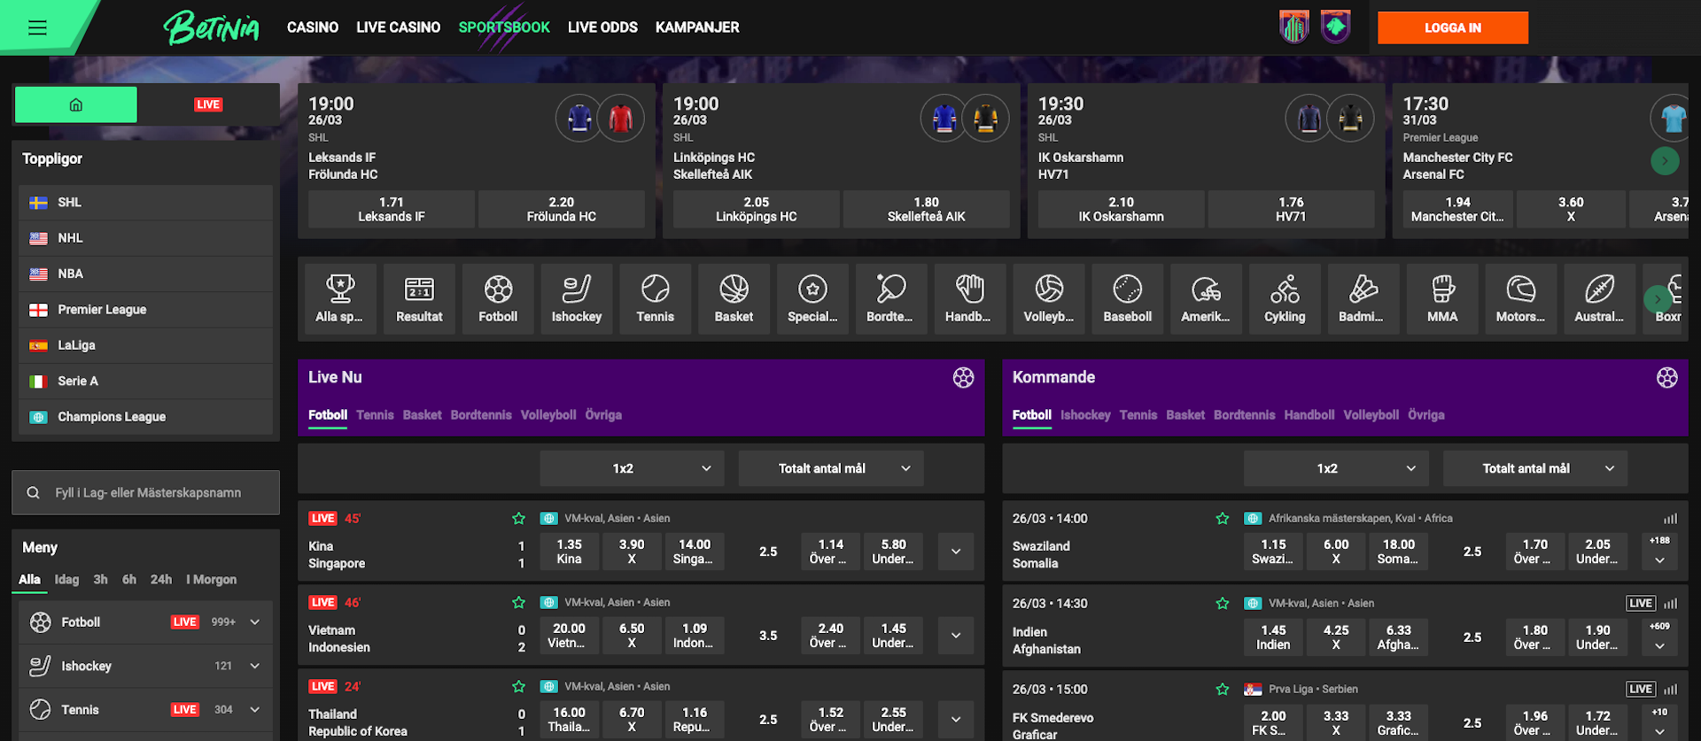The width and height of the screenshot is (1701, 741).
Task: Favorite the Vietnam vs Indonesien match
Action: [x=519, y=603]
